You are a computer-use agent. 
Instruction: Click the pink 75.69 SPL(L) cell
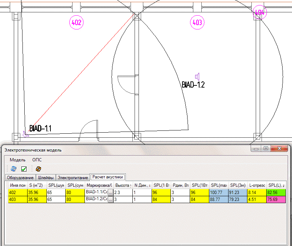coord(276,199)
